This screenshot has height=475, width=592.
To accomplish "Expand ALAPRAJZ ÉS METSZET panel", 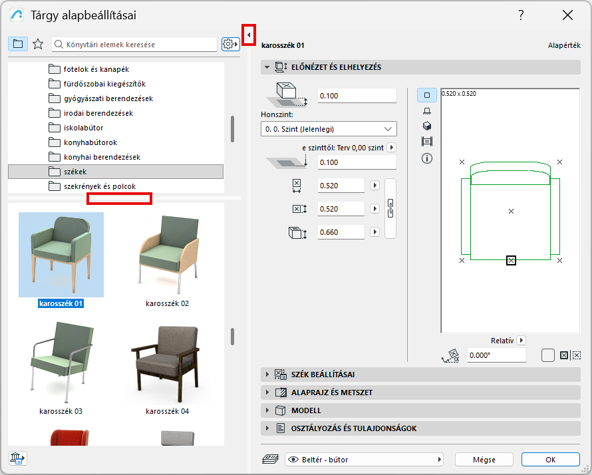I will pos(420,393).
